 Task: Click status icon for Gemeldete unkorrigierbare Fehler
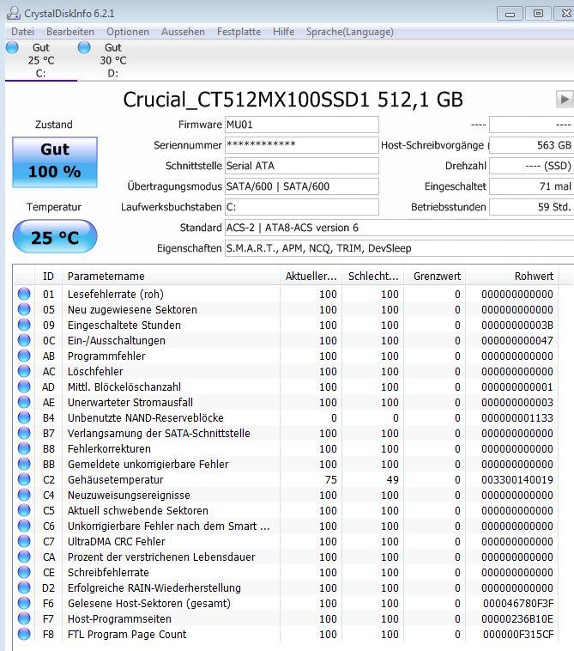pyautogui.click(x=24, y=464)
